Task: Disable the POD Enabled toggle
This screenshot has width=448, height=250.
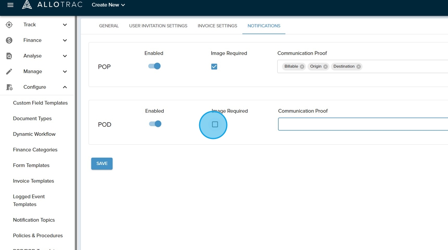Action: click(x=155, y=124)
